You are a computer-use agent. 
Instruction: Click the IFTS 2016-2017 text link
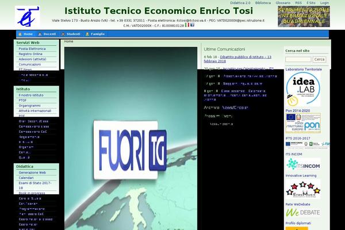click(298, 139)
